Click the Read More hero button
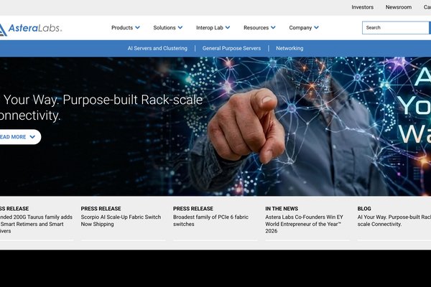The height and width of the screenshot is (287, 431). [19, 137]
